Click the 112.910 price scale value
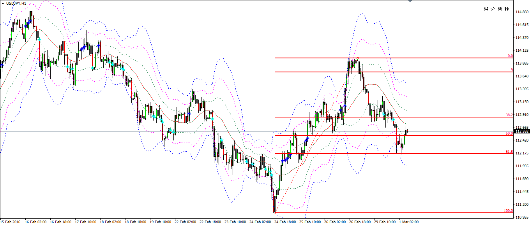 pyautogui.click(x=522, y=115)
